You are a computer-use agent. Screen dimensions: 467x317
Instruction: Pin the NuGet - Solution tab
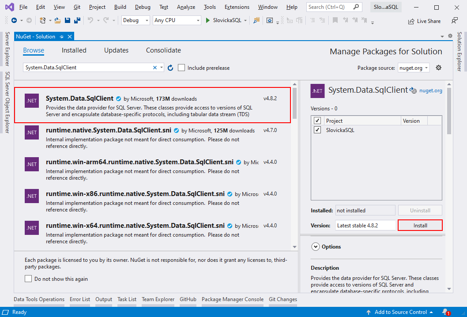point(61,37)
